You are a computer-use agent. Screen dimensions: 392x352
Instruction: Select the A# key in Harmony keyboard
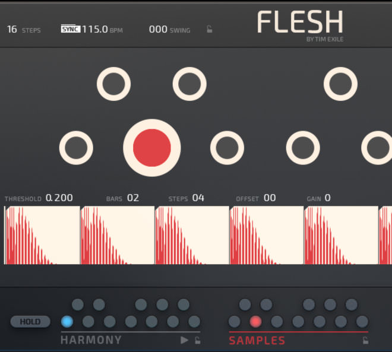[184, 305]
